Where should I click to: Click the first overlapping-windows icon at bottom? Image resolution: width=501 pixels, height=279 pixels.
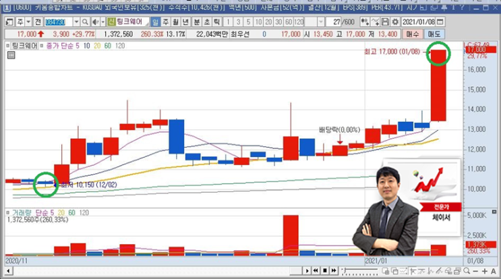pos(386,271)
